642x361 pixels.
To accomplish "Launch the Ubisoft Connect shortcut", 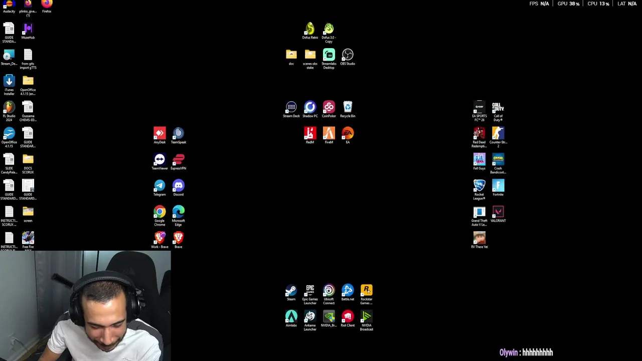I will point(329,294).
